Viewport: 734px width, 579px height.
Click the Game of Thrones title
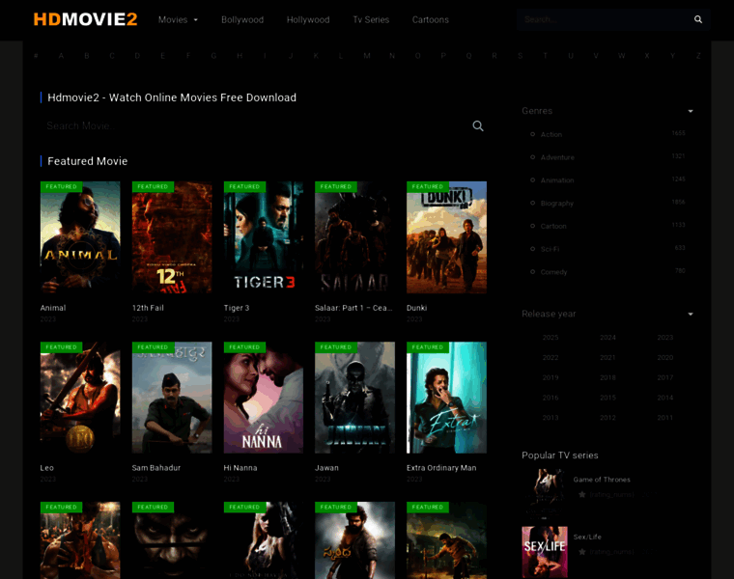coord(602,480)
